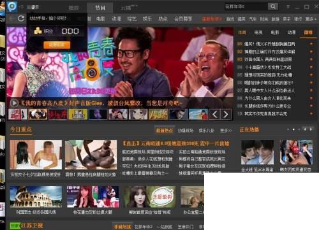Select the active middle pagination dot in 正在热播
Image resolution: width=319 pixels, height=230 pixels.
click(x=293, y=129)
